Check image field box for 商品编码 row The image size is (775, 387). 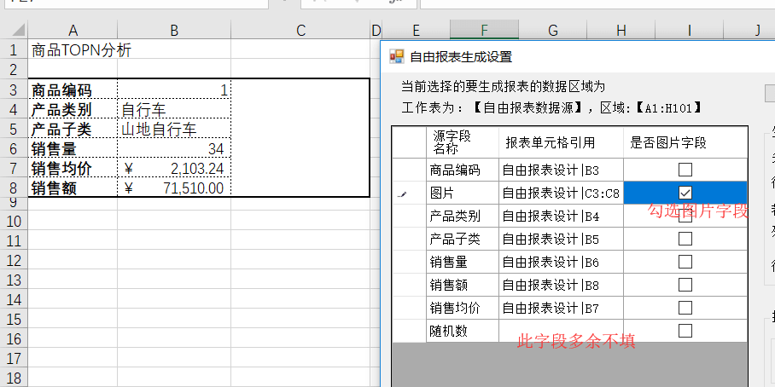tap(685, 170)
